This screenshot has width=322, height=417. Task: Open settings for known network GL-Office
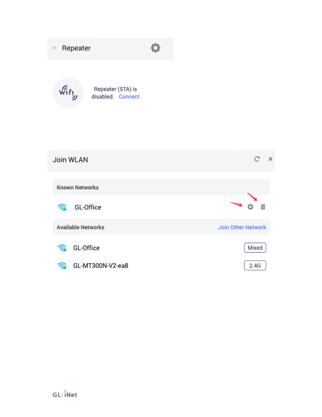pos(250,207)
